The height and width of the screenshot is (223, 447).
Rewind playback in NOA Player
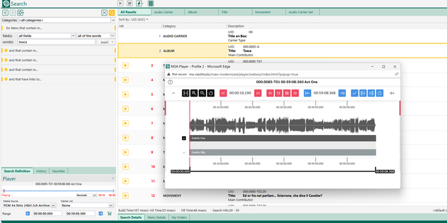tap(270, 93)
